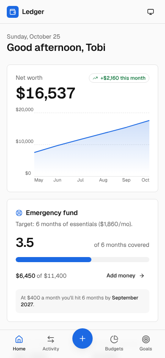Open Budgets via the pie chart icon

click(114, 339)
